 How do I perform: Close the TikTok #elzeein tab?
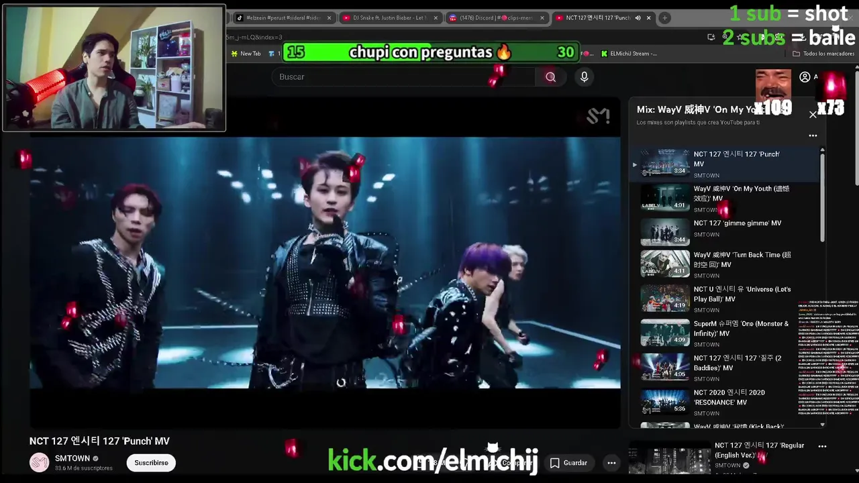pyautogui.click(x=329, y=18)
